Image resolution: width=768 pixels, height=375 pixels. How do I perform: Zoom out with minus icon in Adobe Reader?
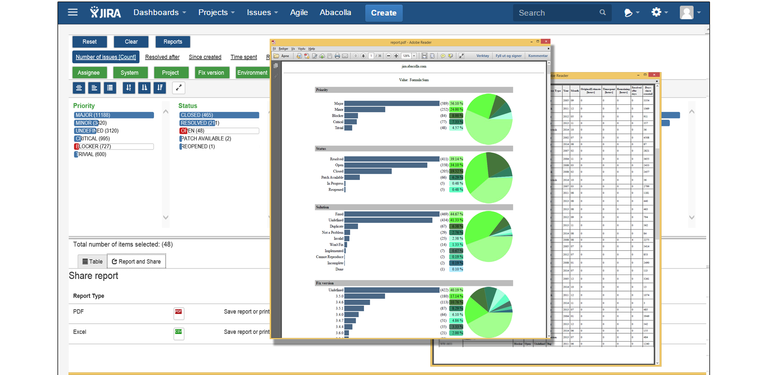389,56
